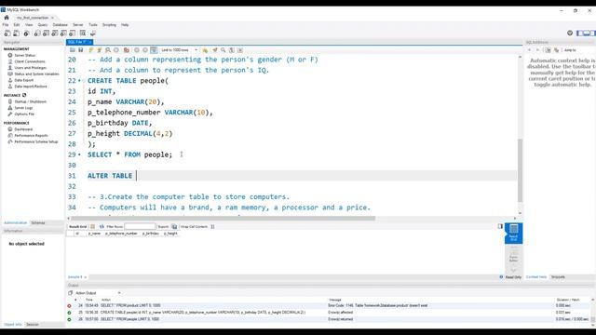
Task: Open Status and System Variables
Action: (x=36, y=74)
